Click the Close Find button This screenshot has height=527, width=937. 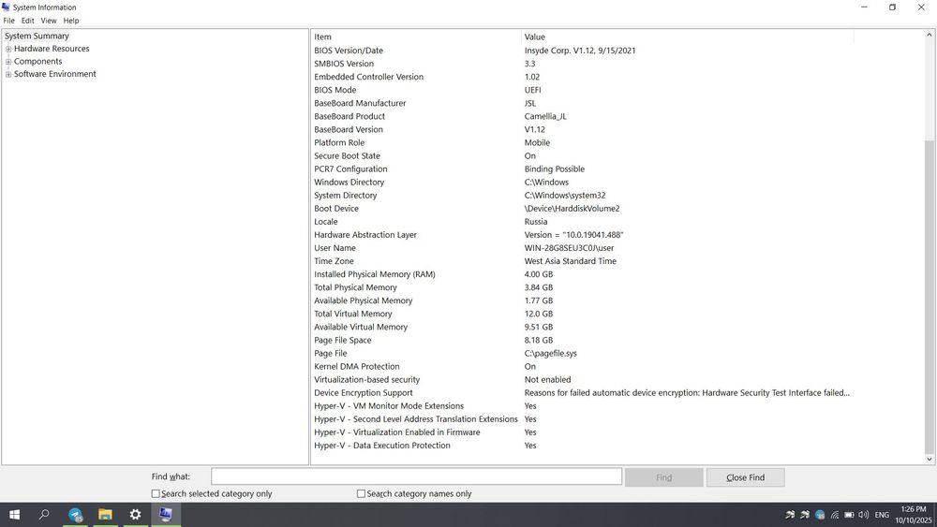pyautogui.click(x=745, y=477)
